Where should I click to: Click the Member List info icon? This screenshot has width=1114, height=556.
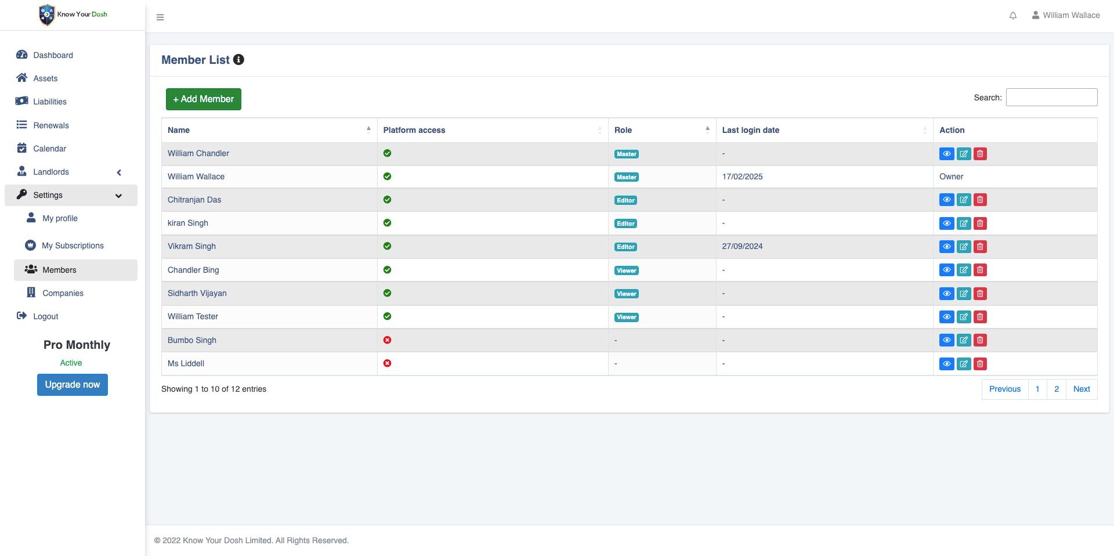238,60
